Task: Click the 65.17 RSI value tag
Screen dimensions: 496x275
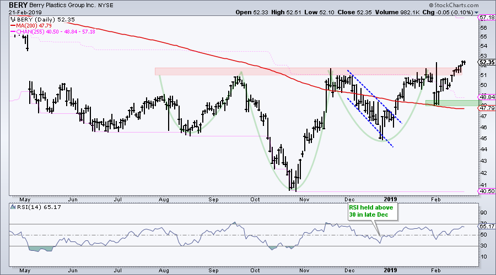Action: coord(487,226)
